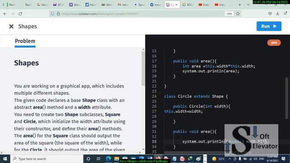290x163 pixels.
Task: Open a new browser tab
Action: [240, 5]
